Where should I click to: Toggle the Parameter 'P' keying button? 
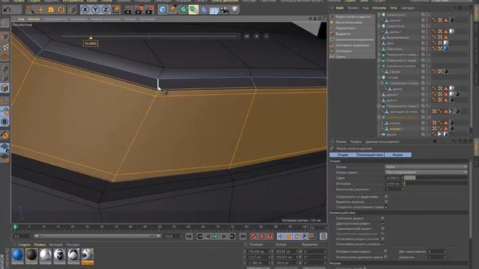pos(305,236)
